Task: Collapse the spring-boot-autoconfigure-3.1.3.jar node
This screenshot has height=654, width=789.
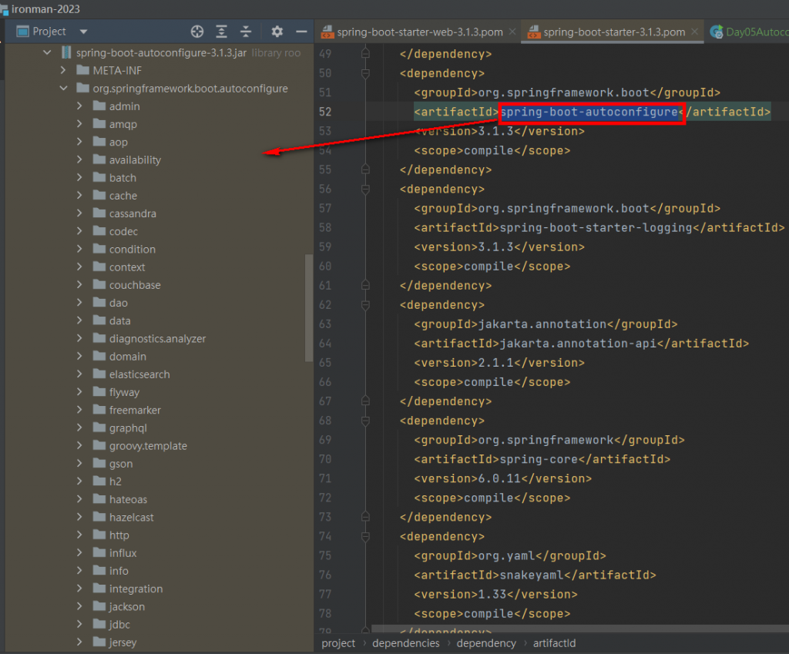Action: coord(47,52)
